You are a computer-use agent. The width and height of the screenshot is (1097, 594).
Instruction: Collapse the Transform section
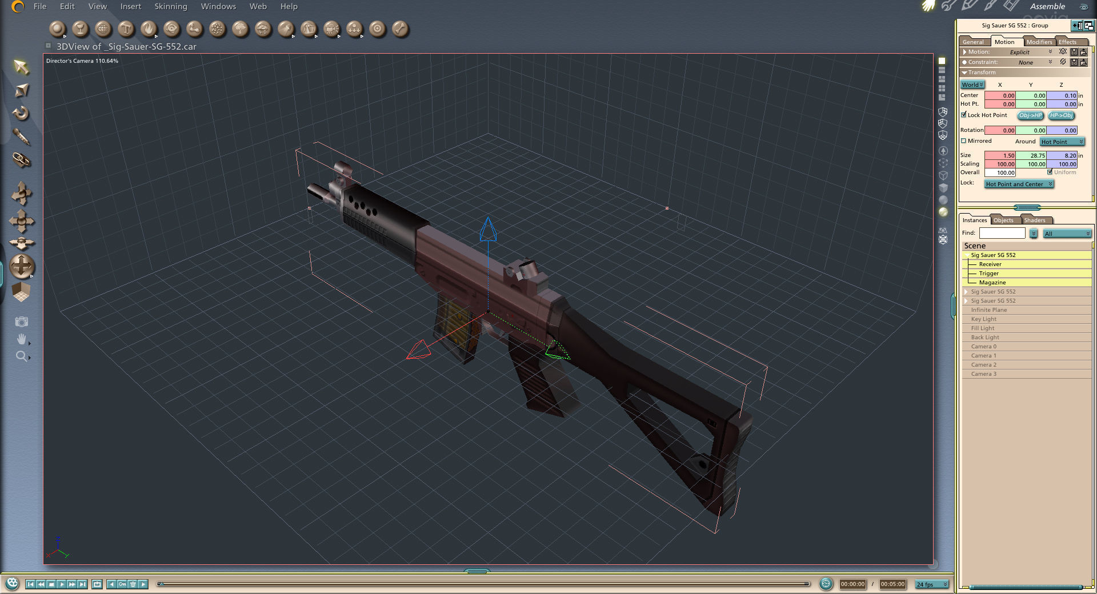[x=964, y=73]
